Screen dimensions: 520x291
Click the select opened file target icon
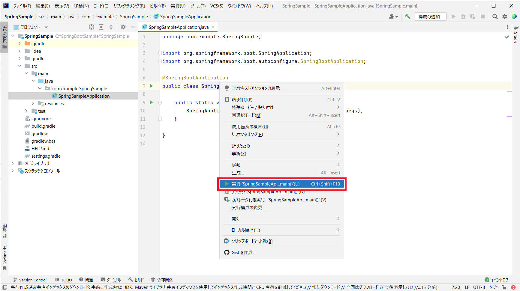point(92,27)
